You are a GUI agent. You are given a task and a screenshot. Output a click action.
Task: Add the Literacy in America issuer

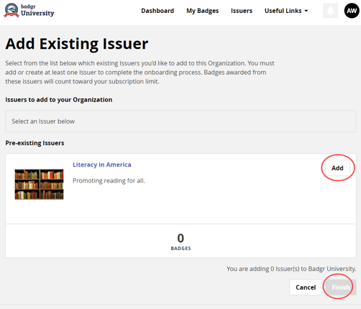pos(337,168)
